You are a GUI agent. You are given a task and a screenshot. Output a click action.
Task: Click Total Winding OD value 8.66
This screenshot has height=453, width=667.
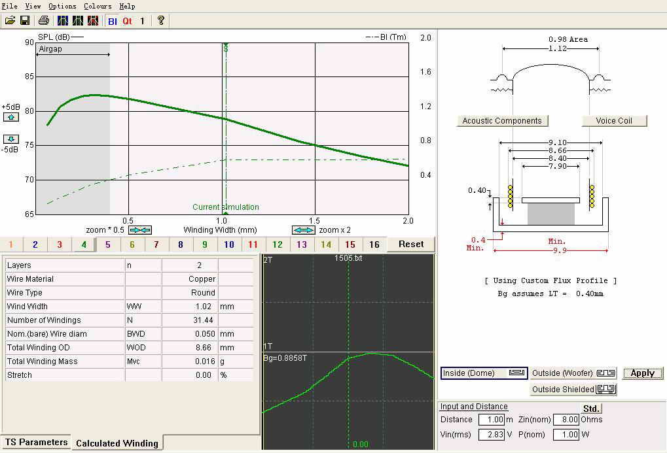point(190,348)
